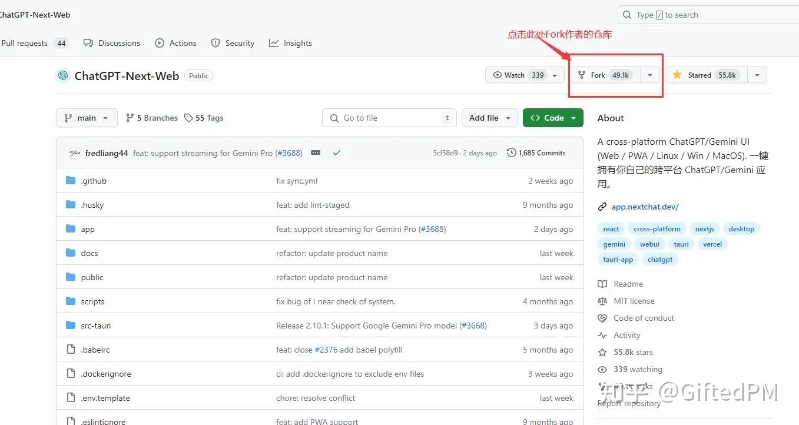Viewport: 799px width, 425px height.
Task: Click the MIT license scale icon
Action: click(603, 301)
